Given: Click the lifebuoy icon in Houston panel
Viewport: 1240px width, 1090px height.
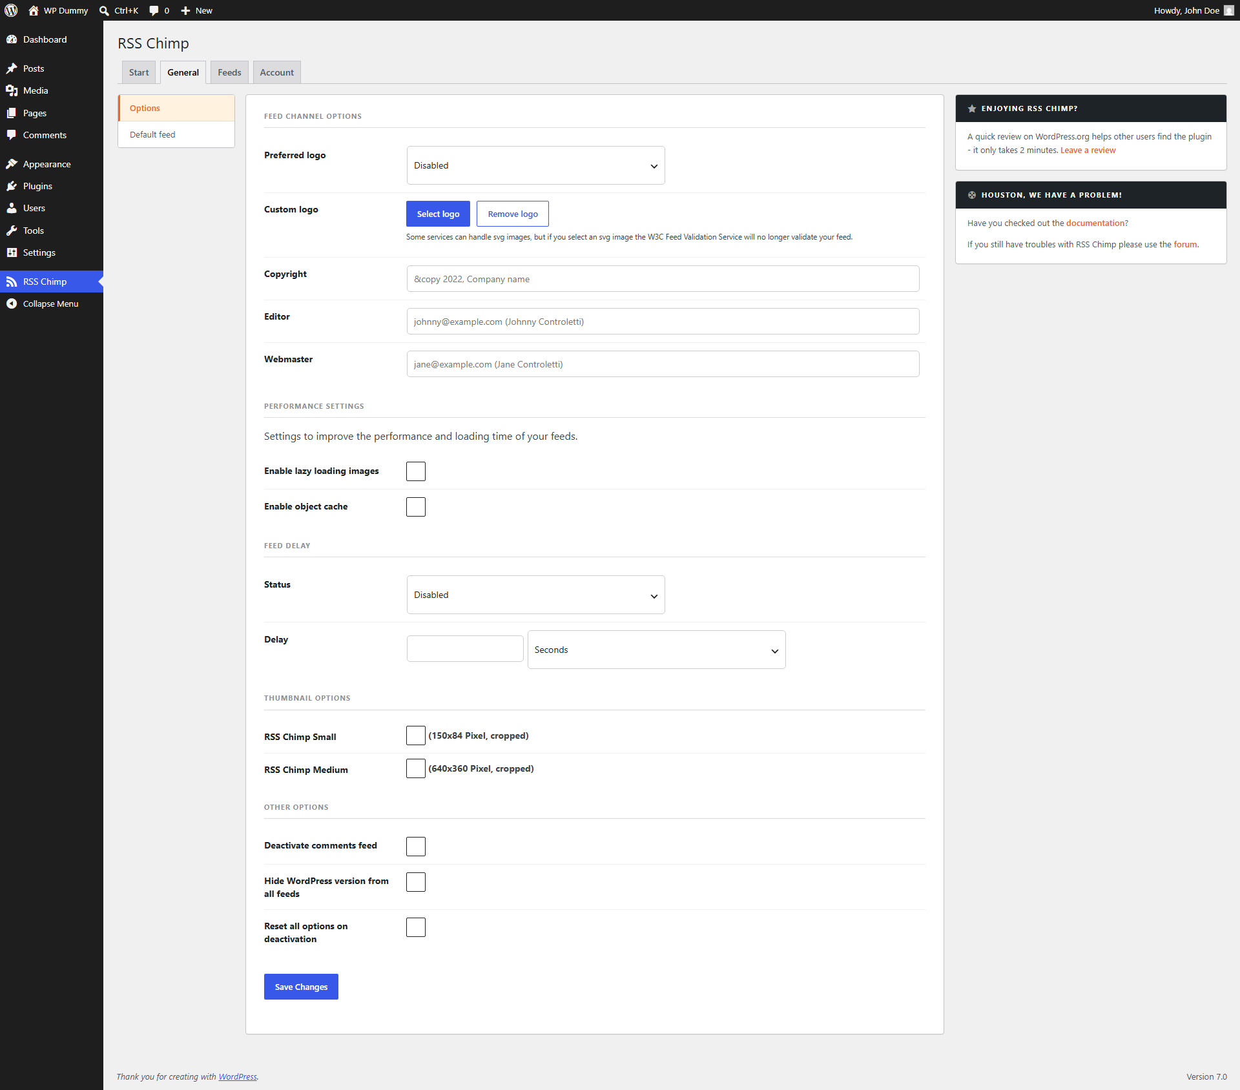Looking at the screenshot, I should (972, 195).
